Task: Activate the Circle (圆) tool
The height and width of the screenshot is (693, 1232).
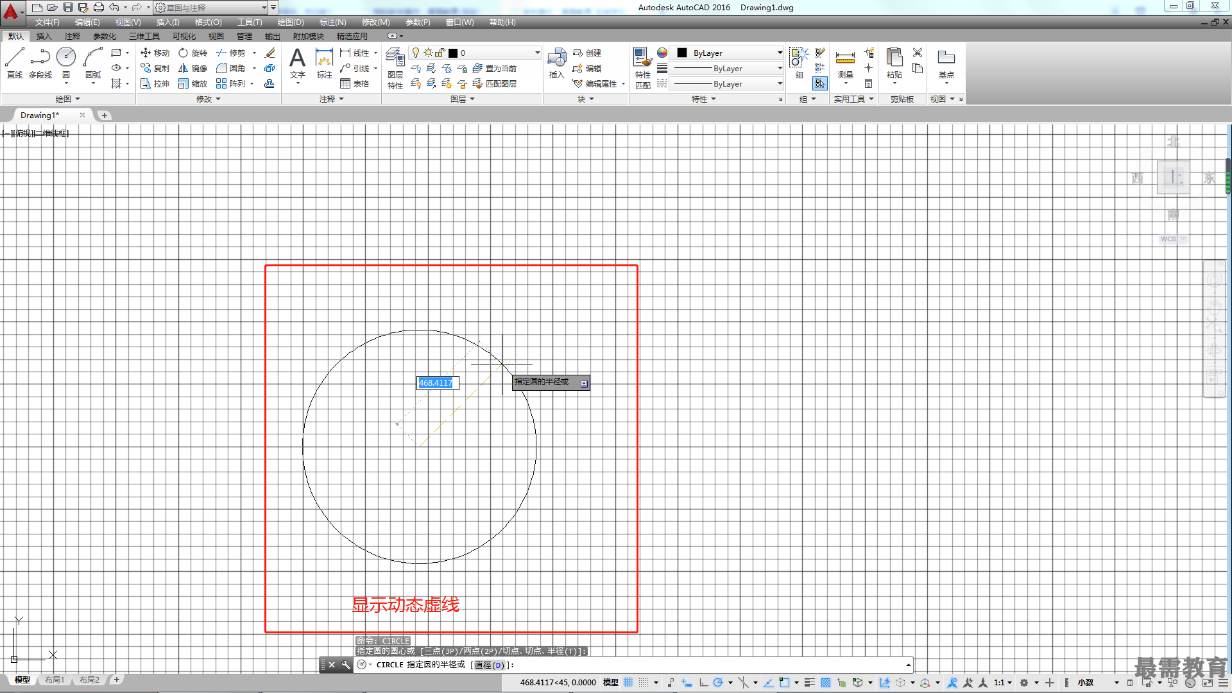Action: point(66,63)
